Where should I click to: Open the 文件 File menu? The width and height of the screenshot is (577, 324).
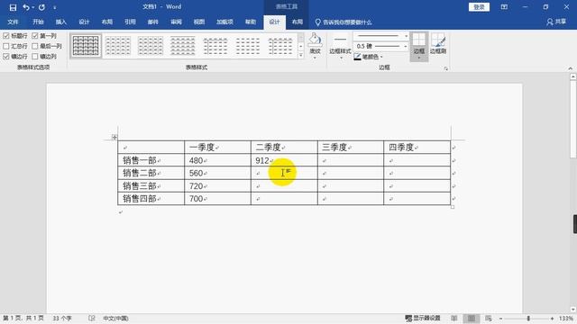click(13, 22)
